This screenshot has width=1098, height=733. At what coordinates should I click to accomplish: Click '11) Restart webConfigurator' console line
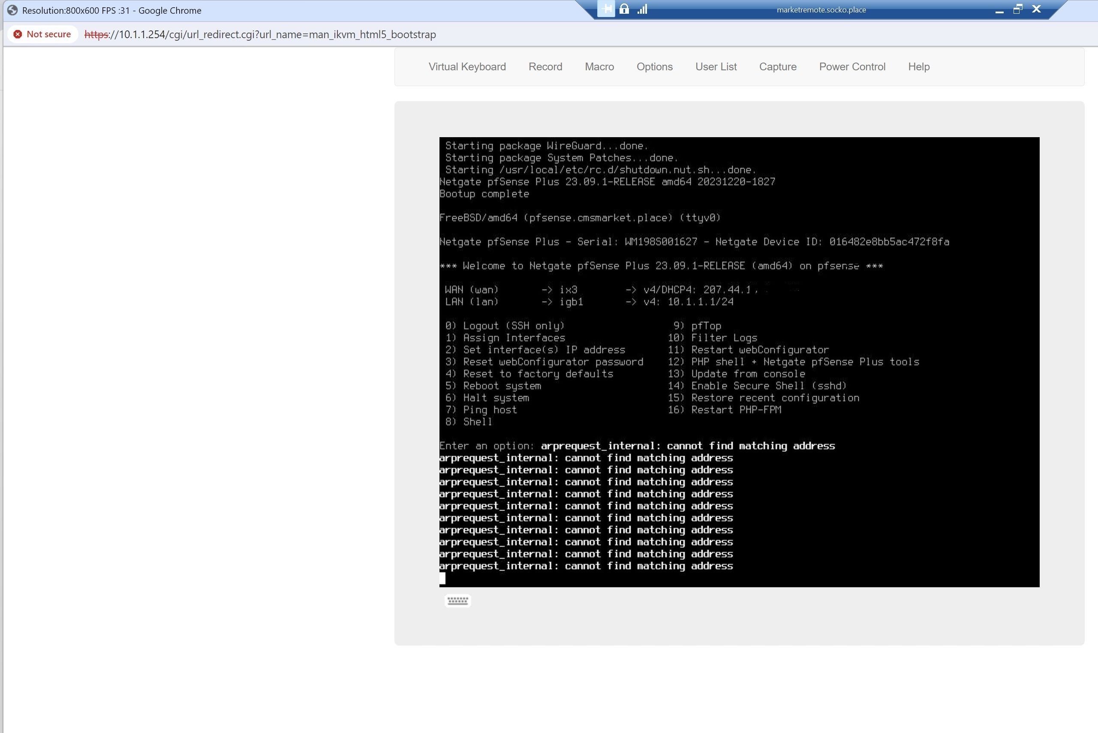(748, 350)
